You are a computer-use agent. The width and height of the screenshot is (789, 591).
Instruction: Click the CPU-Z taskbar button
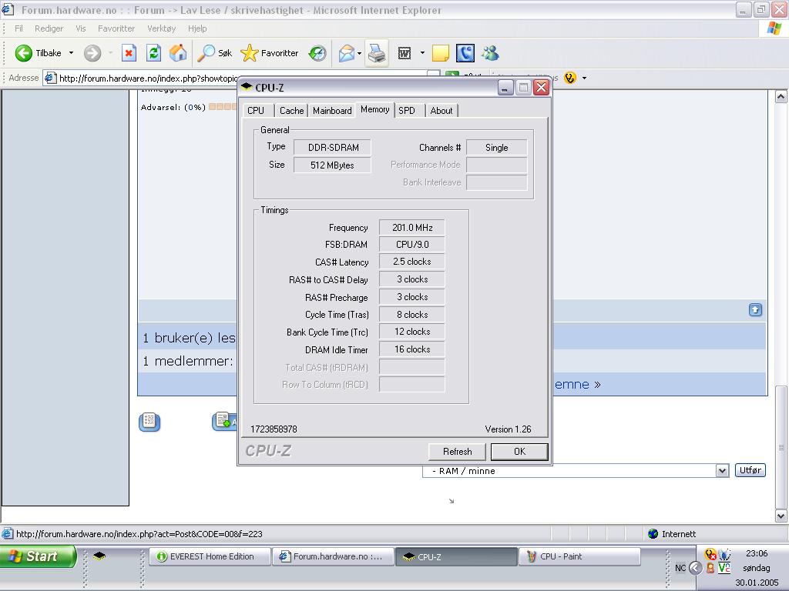(x=456, y=556)
